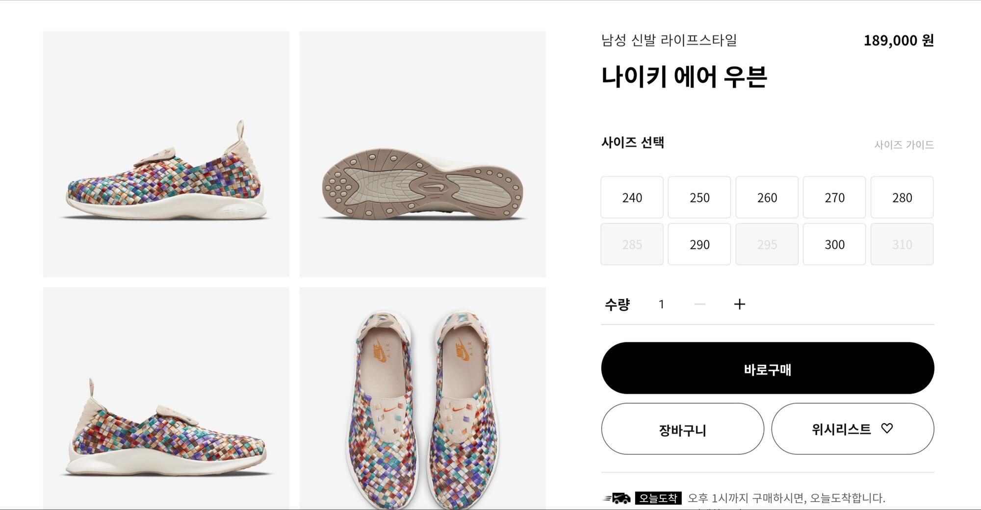Decrease quantity with the minus icon
This screenshot has height=510, width=981.
[700, 304]
